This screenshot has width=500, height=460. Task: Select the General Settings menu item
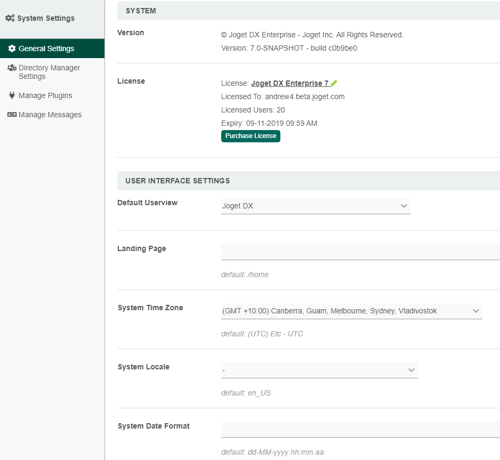46,49
